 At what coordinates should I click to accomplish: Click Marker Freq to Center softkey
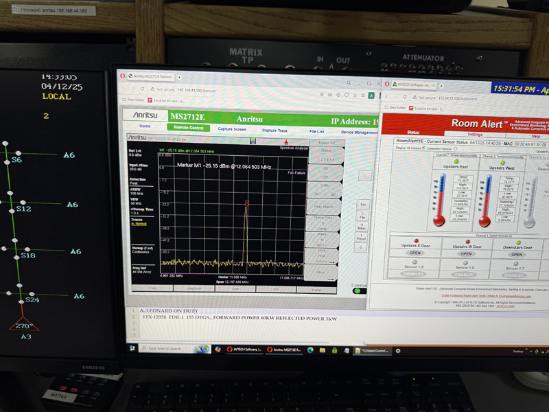[x=323, y=223]
